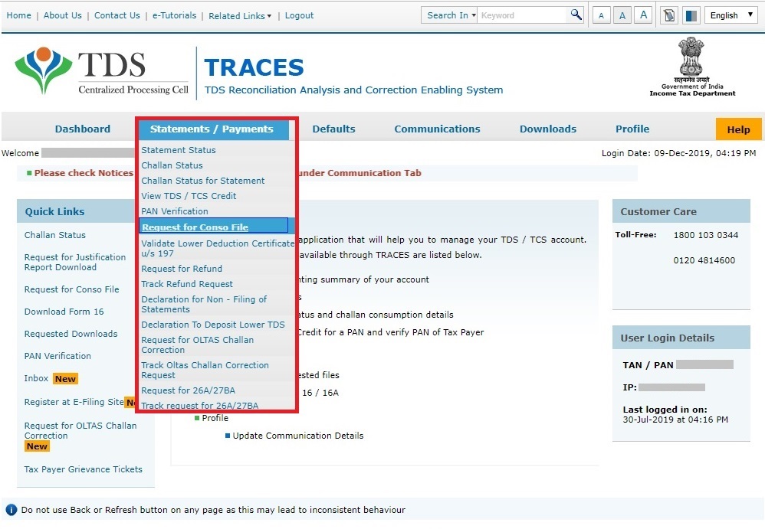The height and width of the screenshot is (529, 765).
Task: Open Requested Downloads quick link
Action: coord(71,334)
